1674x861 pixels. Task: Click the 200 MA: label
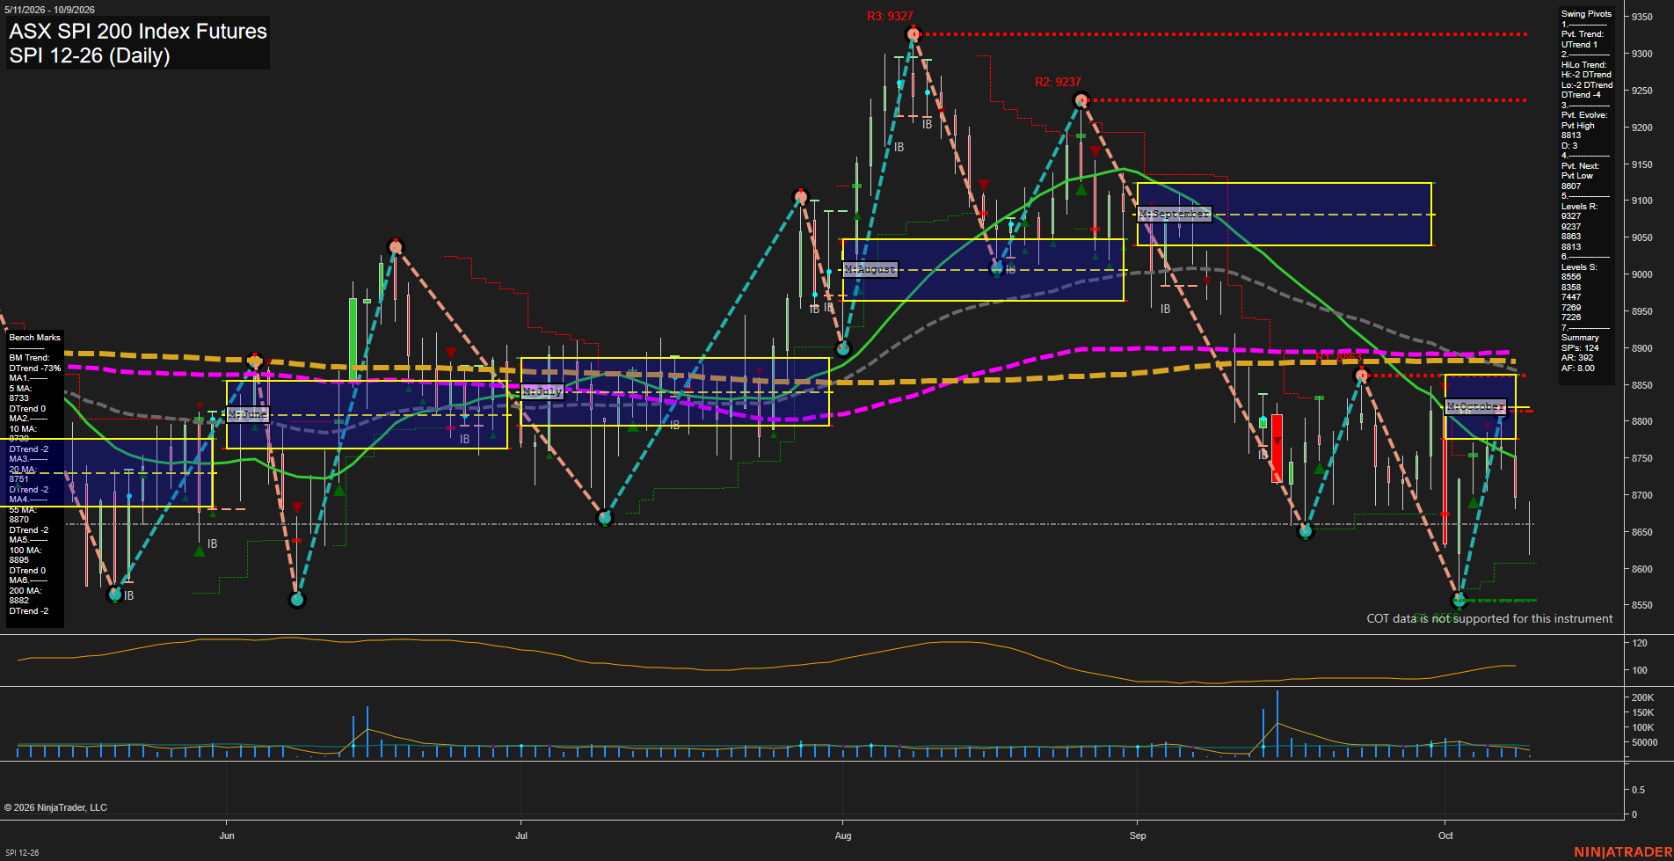25,591
